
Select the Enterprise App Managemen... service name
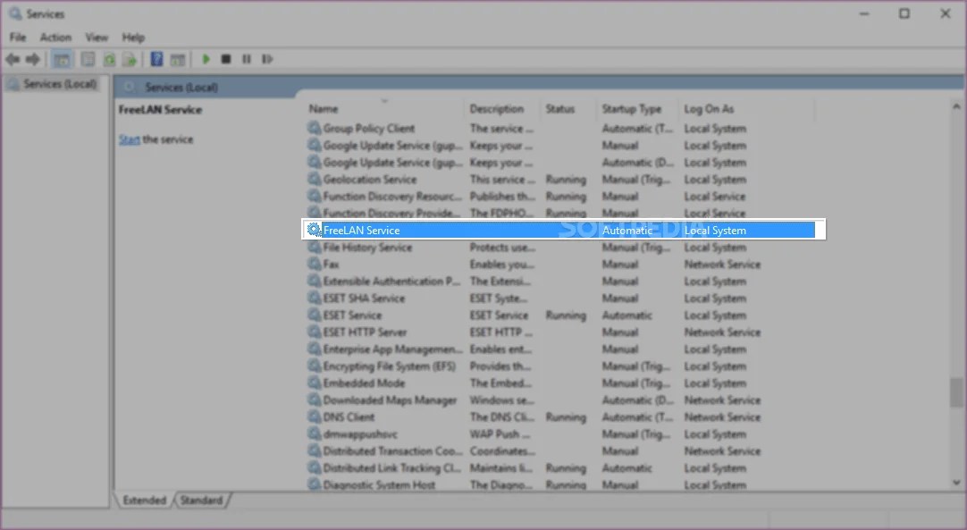click(x=392, y=349)
